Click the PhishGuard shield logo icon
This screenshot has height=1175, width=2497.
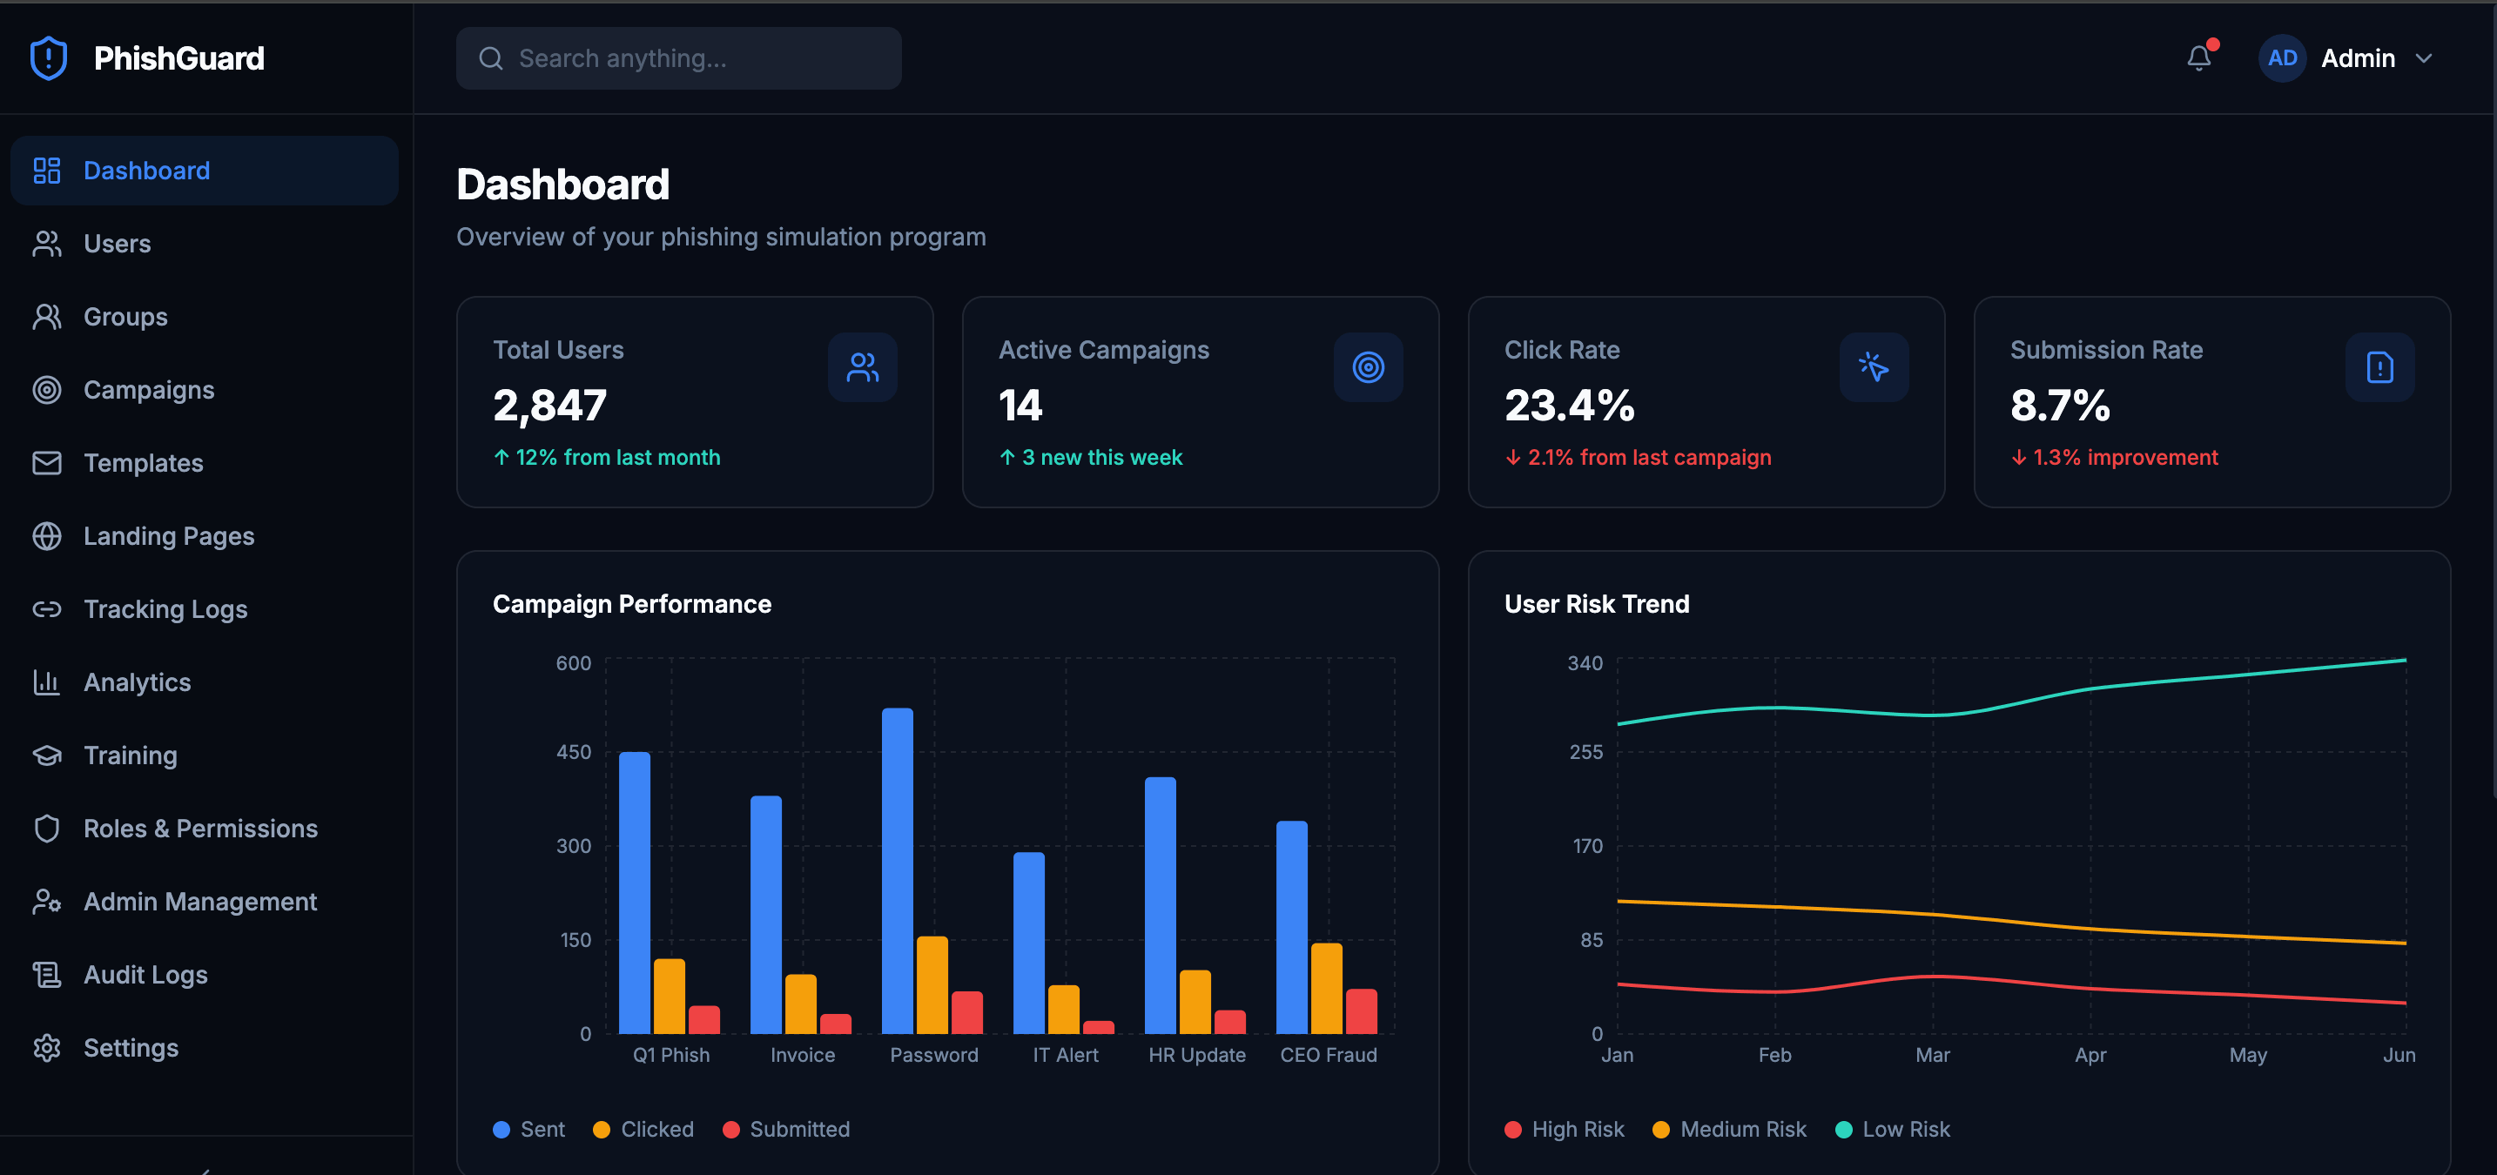pos(49,58)
